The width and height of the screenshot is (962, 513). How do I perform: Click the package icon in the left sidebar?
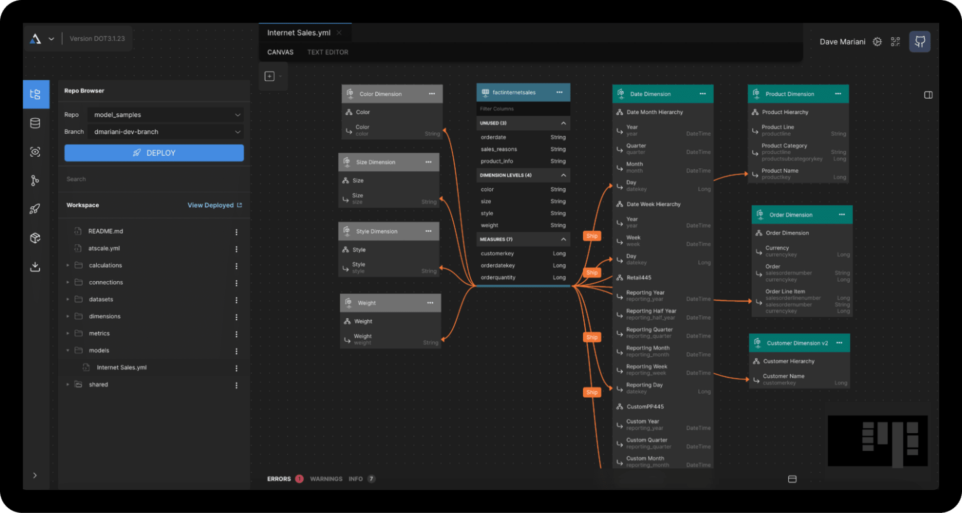36,238
